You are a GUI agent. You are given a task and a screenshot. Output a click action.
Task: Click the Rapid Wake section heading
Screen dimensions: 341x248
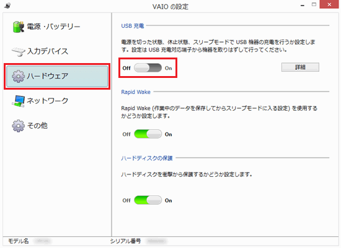tap(136, 92)
